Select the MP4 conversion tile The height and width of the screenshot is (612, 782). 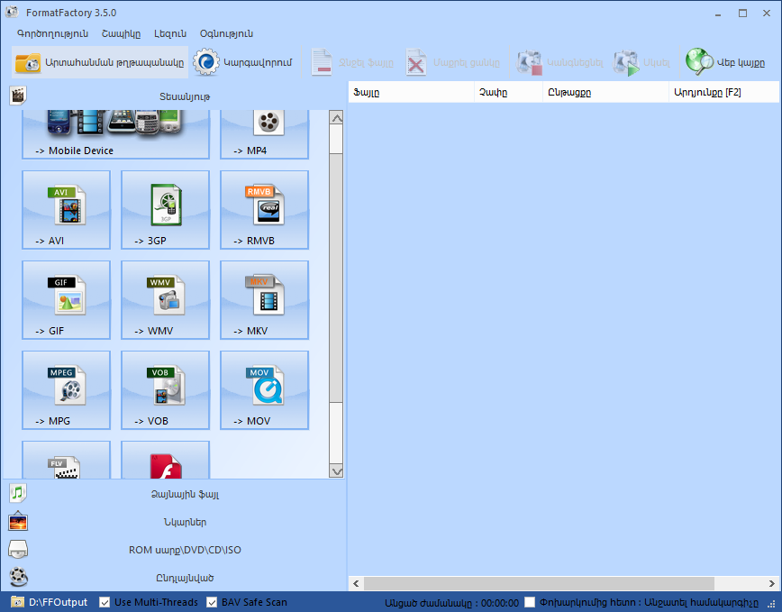click(264, 134)
